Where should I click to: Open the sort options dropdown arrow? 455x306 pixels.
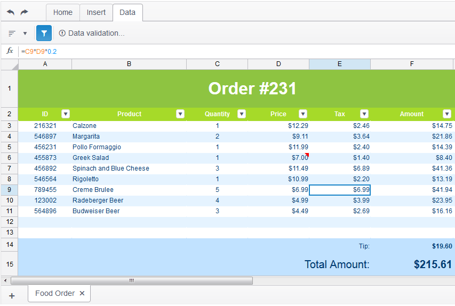click(25, 34)
